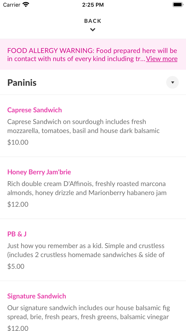Click the PB & J description text

86,250
